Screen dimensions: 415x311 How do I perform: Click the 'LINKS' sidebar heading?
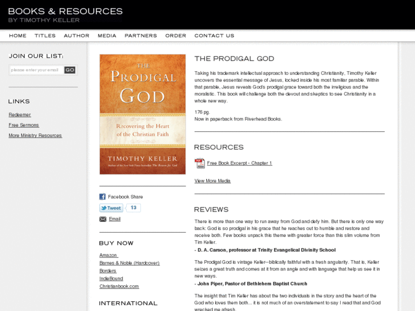point(19,102)
